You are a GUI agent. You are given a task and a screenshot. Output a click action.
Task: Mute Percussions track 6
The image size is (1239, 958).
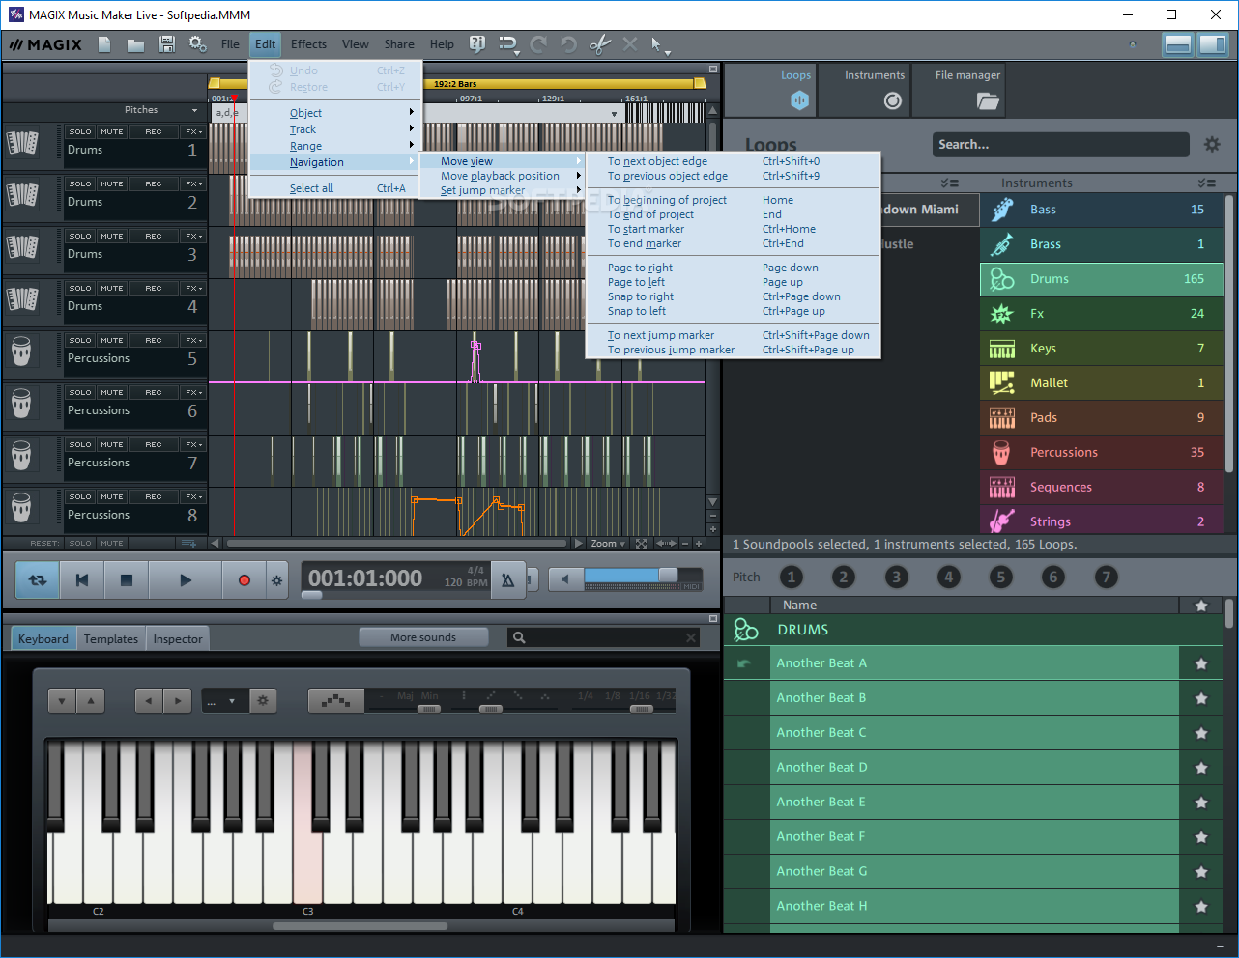point(112,393)
